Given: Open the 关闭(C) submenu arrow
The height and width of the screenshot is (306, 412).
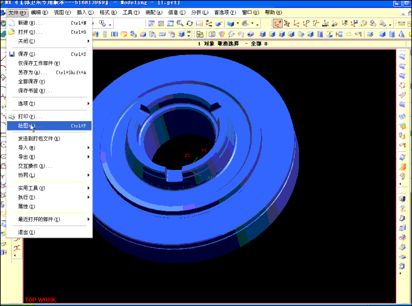Looking at the screenshot, I should 89,41.
